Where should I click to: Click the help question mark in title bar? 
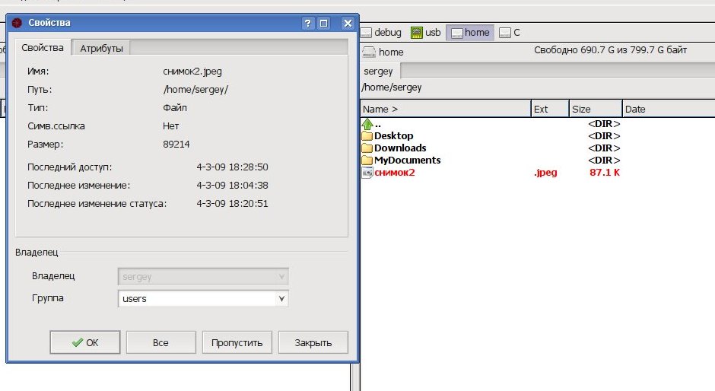point(308,24)
